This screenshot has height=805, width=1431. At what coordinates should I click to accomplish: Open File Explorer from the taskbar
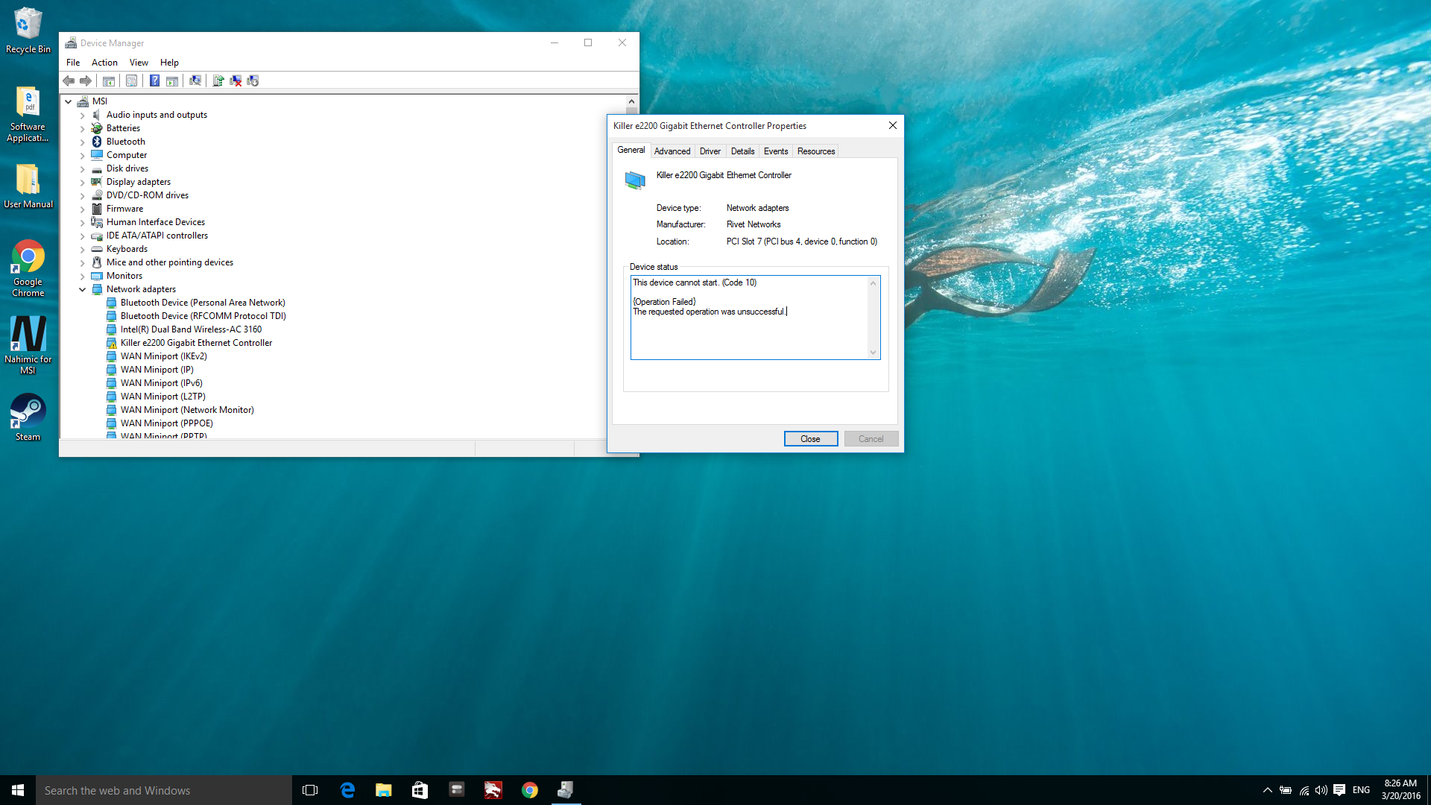[x=384, y=790]
